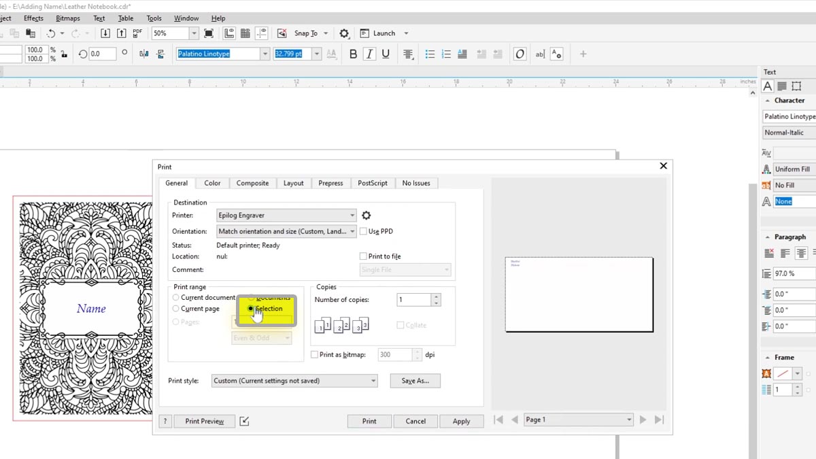The height and width of the screenshot is (459, 816).
Task: Enable the Print to file checkbox
Action: click(363, 256)
